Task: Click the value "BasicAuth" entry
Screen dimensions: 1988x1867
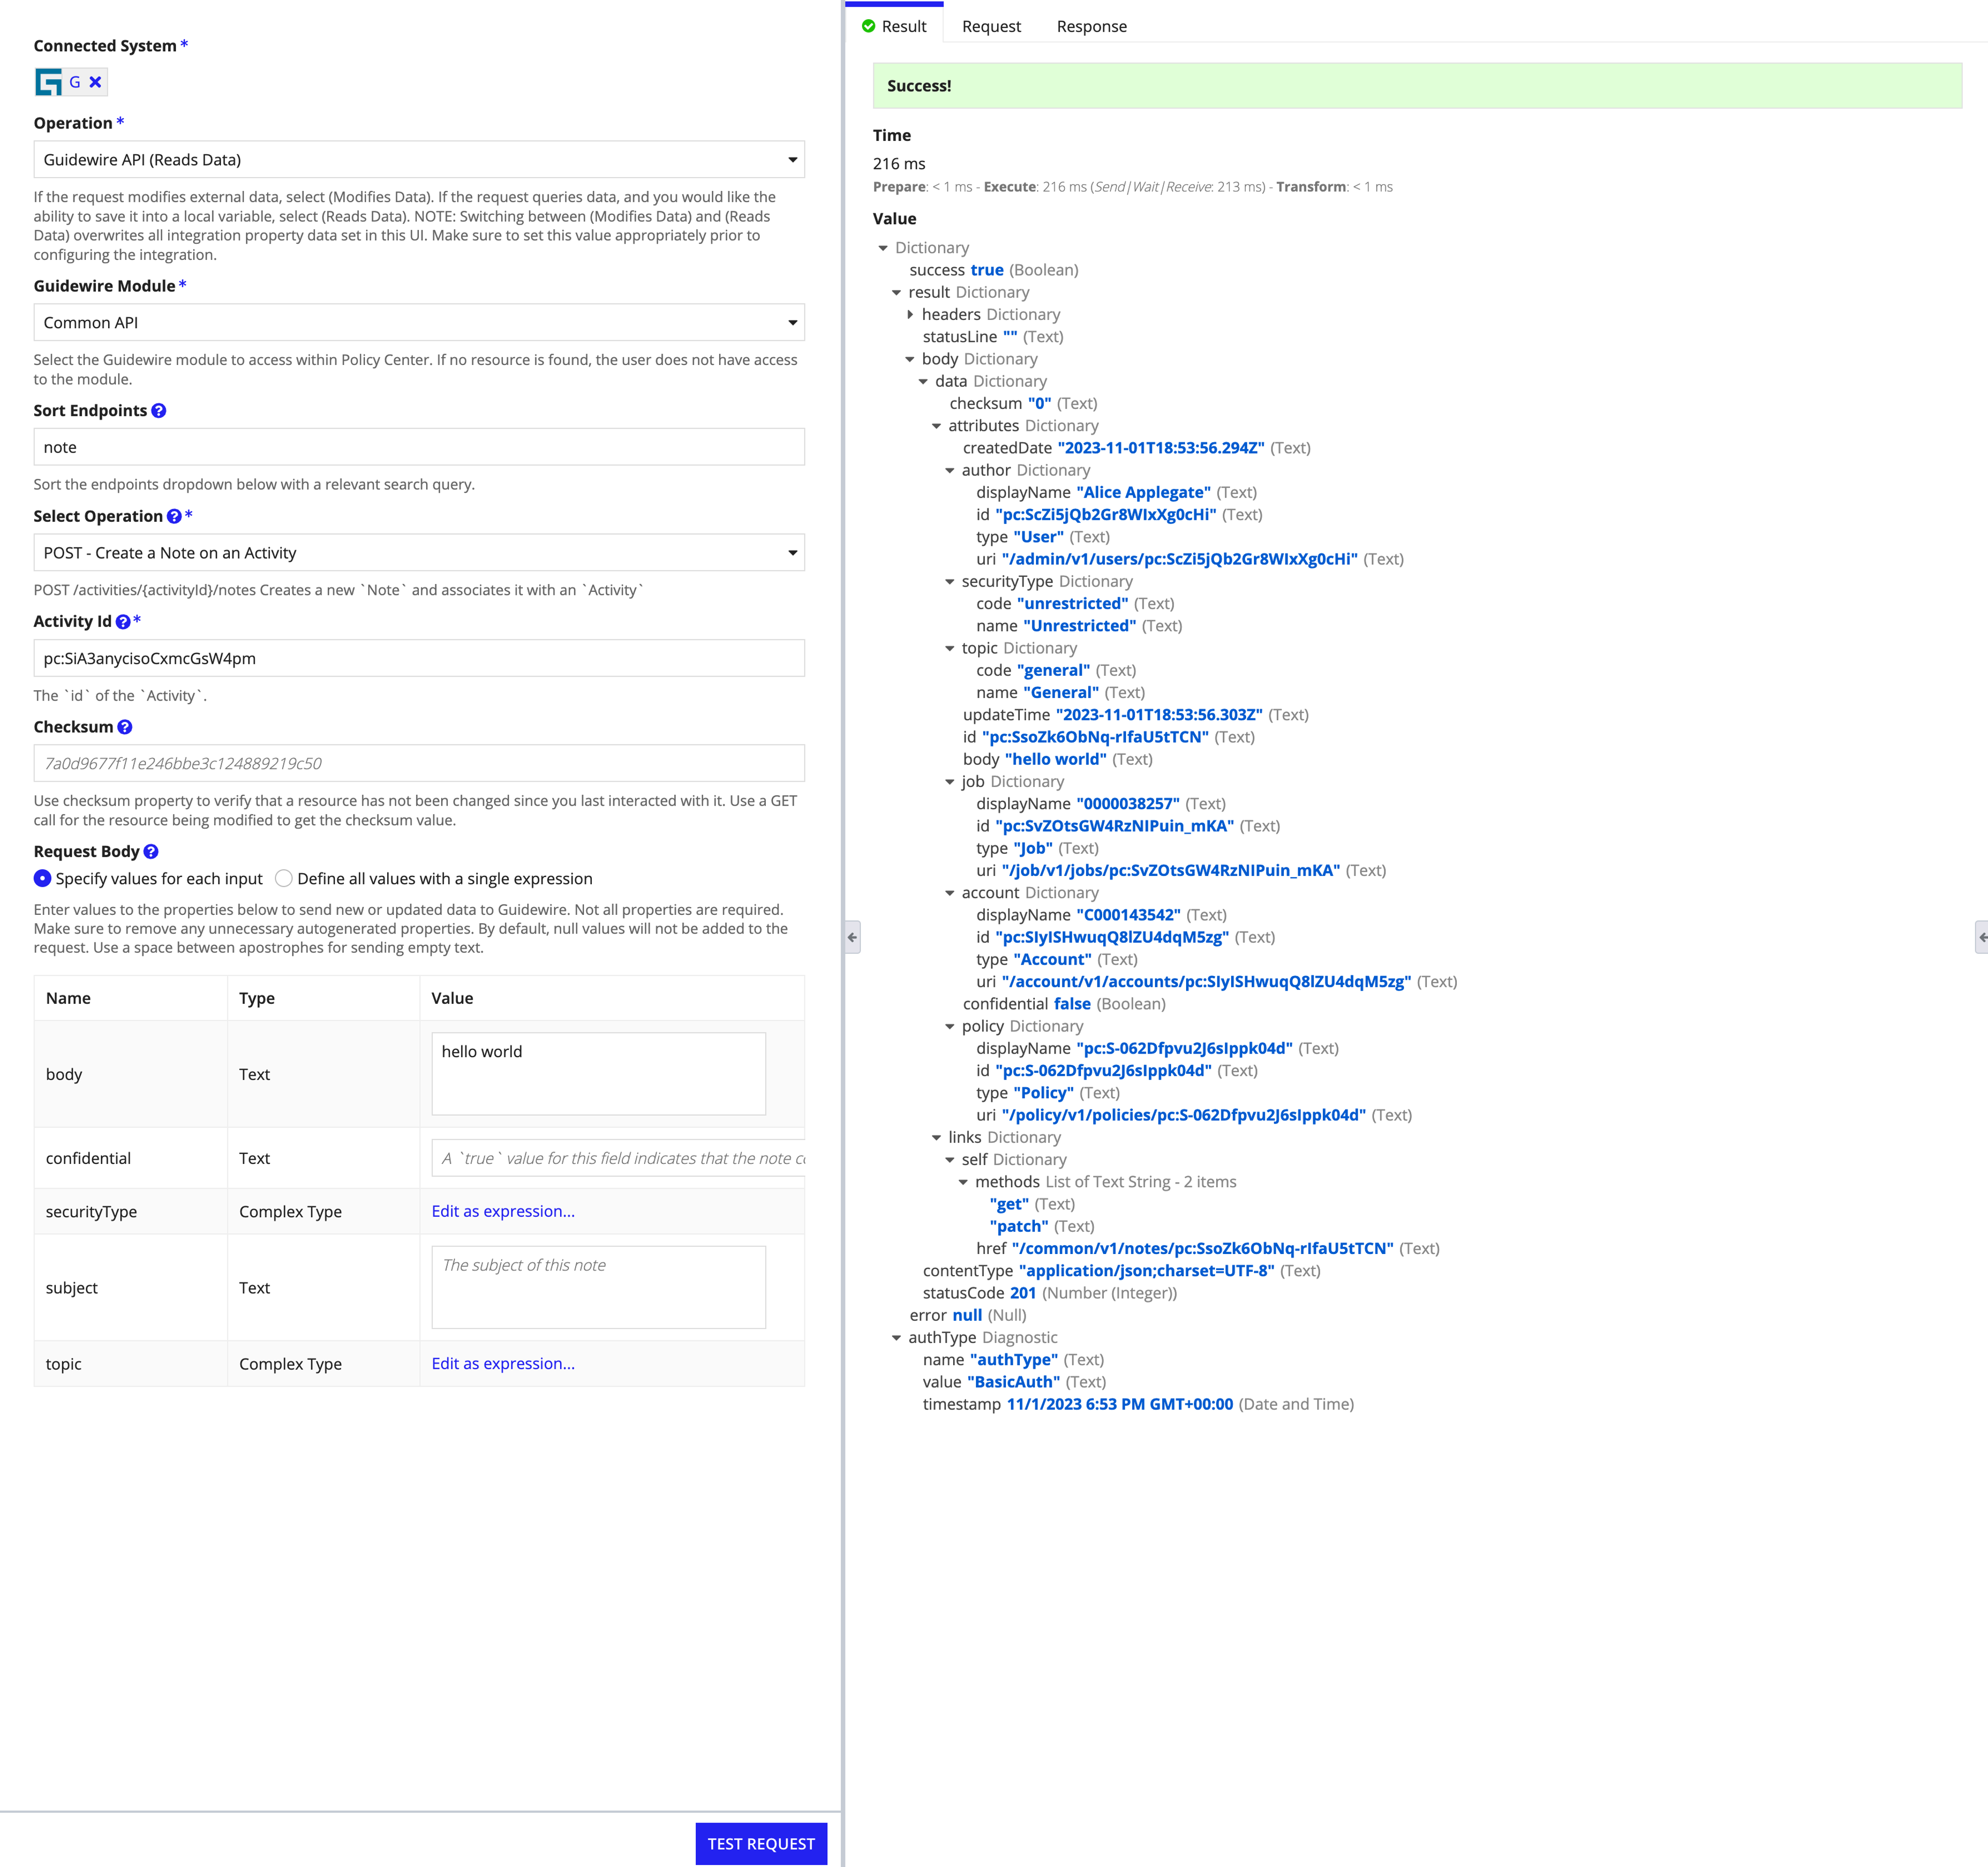Action: [x=1013, y=1382]
